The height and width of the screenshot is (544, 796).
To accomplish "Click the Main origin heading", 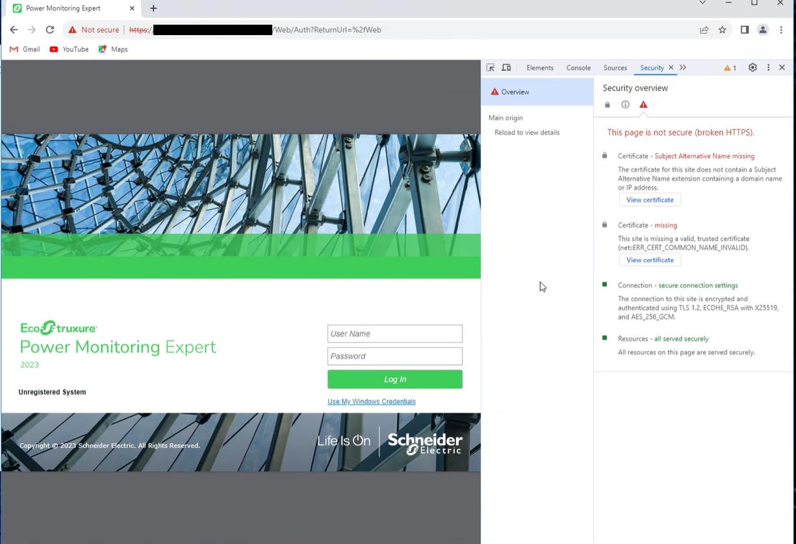I will coord(506,118).
